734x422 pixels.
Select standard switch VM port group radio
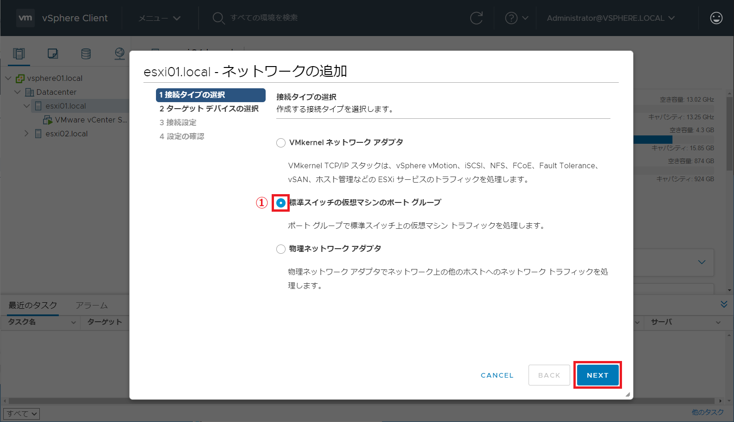[281, 203]
